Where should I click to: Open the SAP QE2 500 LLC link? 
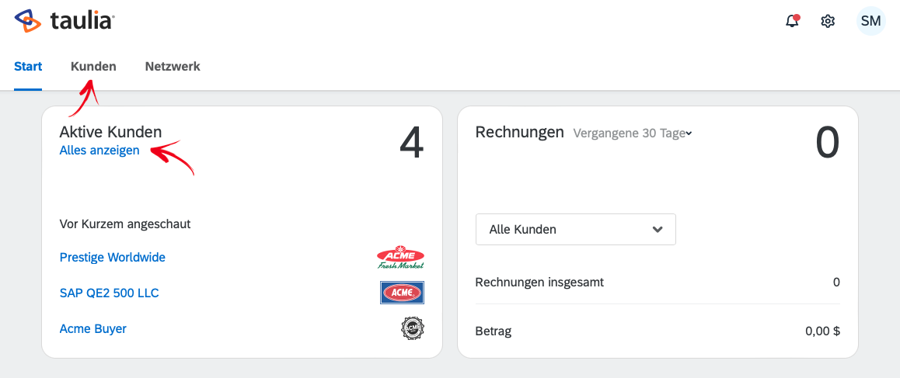109,293
